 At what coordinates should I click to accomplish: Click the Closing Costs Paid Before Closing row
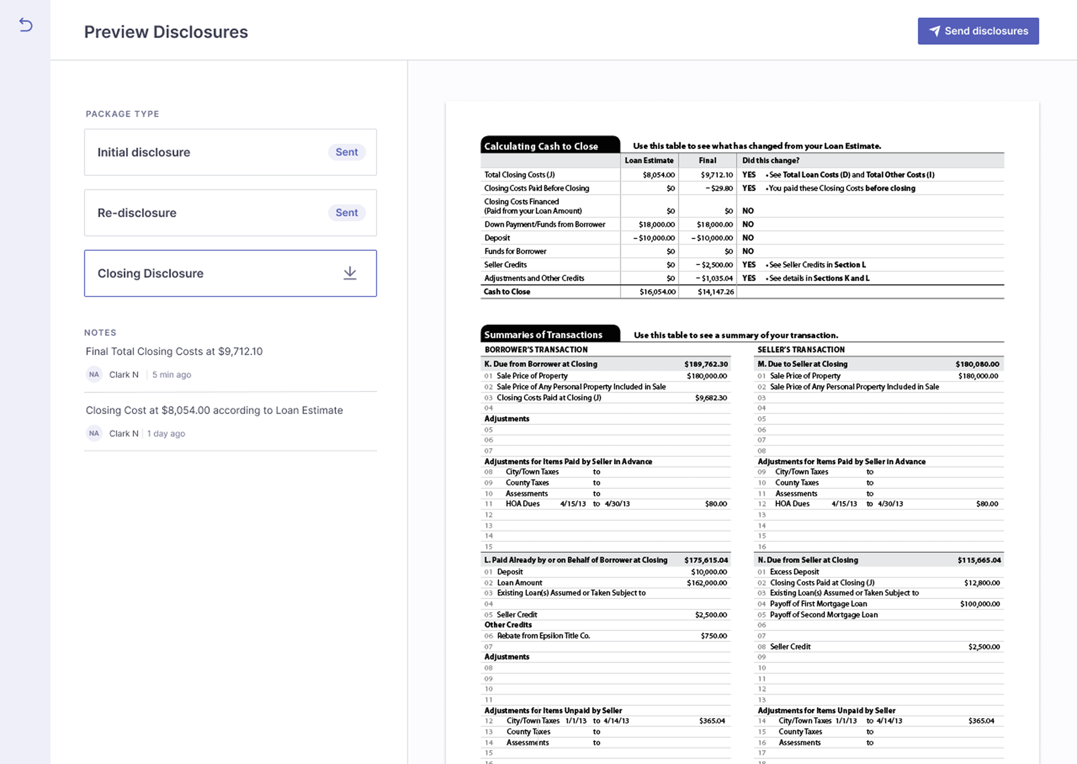(x=742, y=188)
